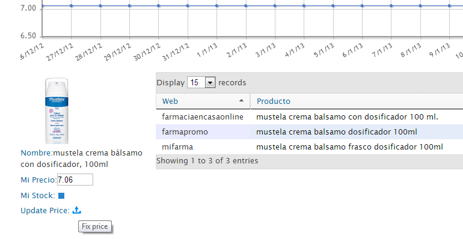Image resolution: width=463 pixels, height=239 pixels.
Task: Click the chart data point at 3/1/13
Action: coord(275,6)
